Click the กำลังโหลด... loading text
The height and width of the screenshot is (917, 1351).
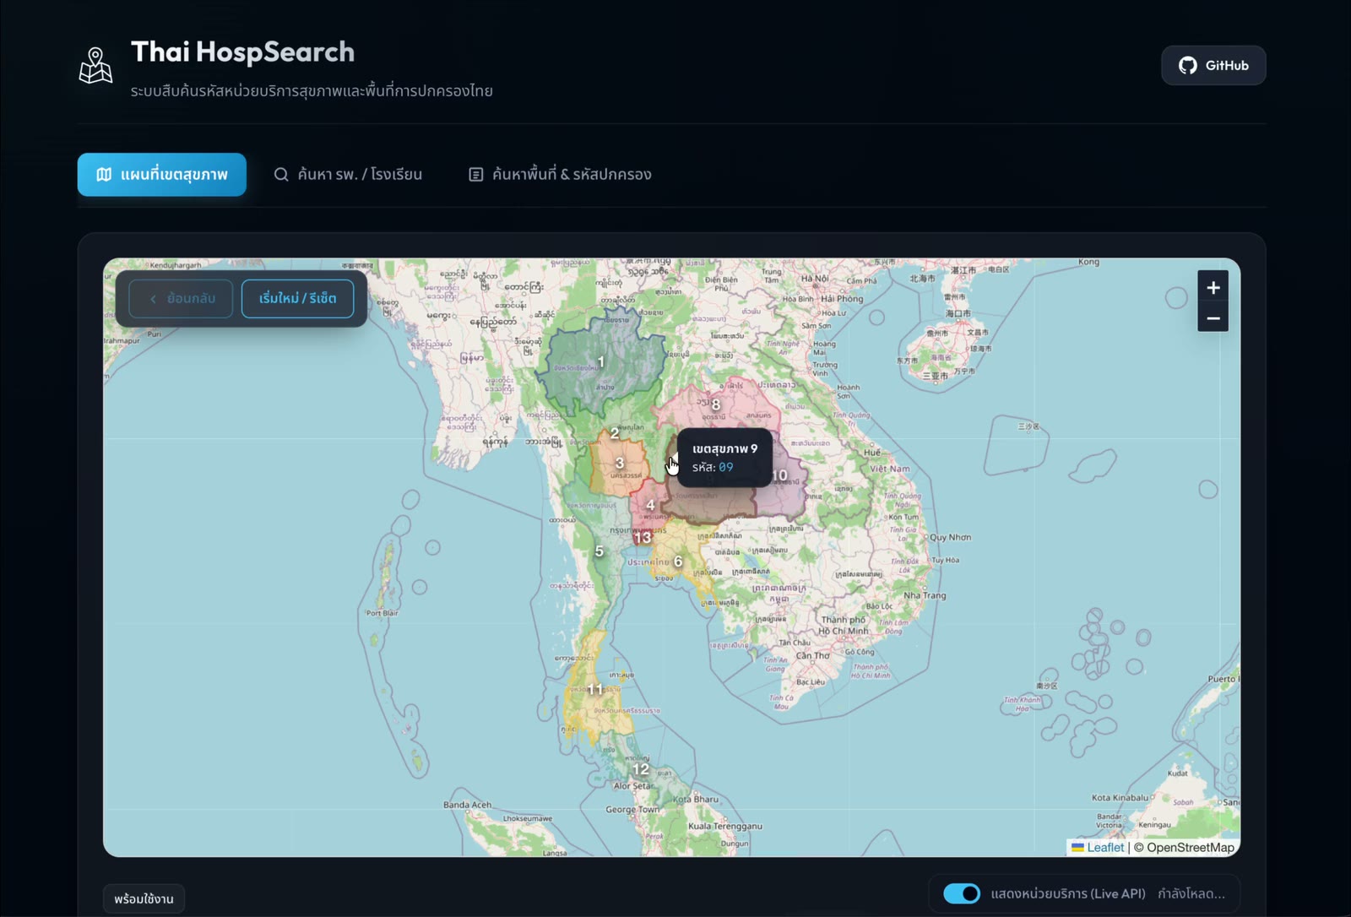click(1191, 893)
